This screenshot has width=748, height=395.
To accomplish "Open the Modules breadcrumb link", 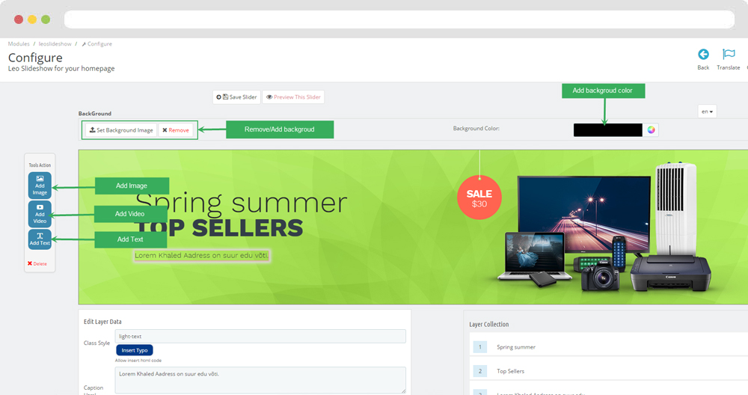I will pos(19,44).
